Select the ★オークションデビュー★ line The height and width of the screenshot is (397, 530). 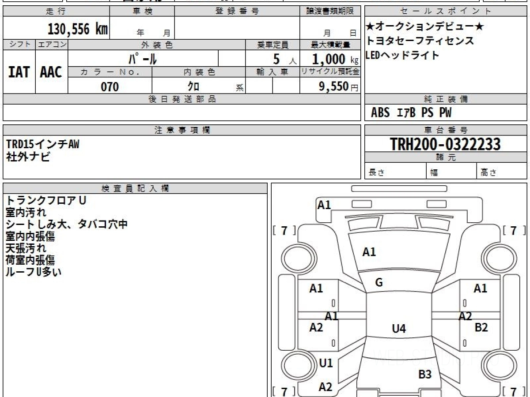point(425,27)
